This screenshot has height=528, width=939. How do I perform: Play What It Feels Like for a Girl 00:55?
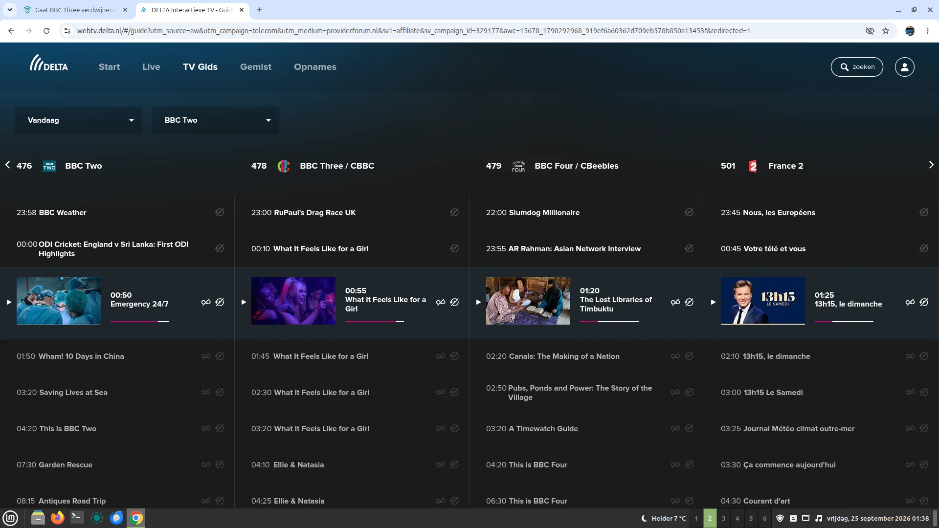click(x=244, y=302)
